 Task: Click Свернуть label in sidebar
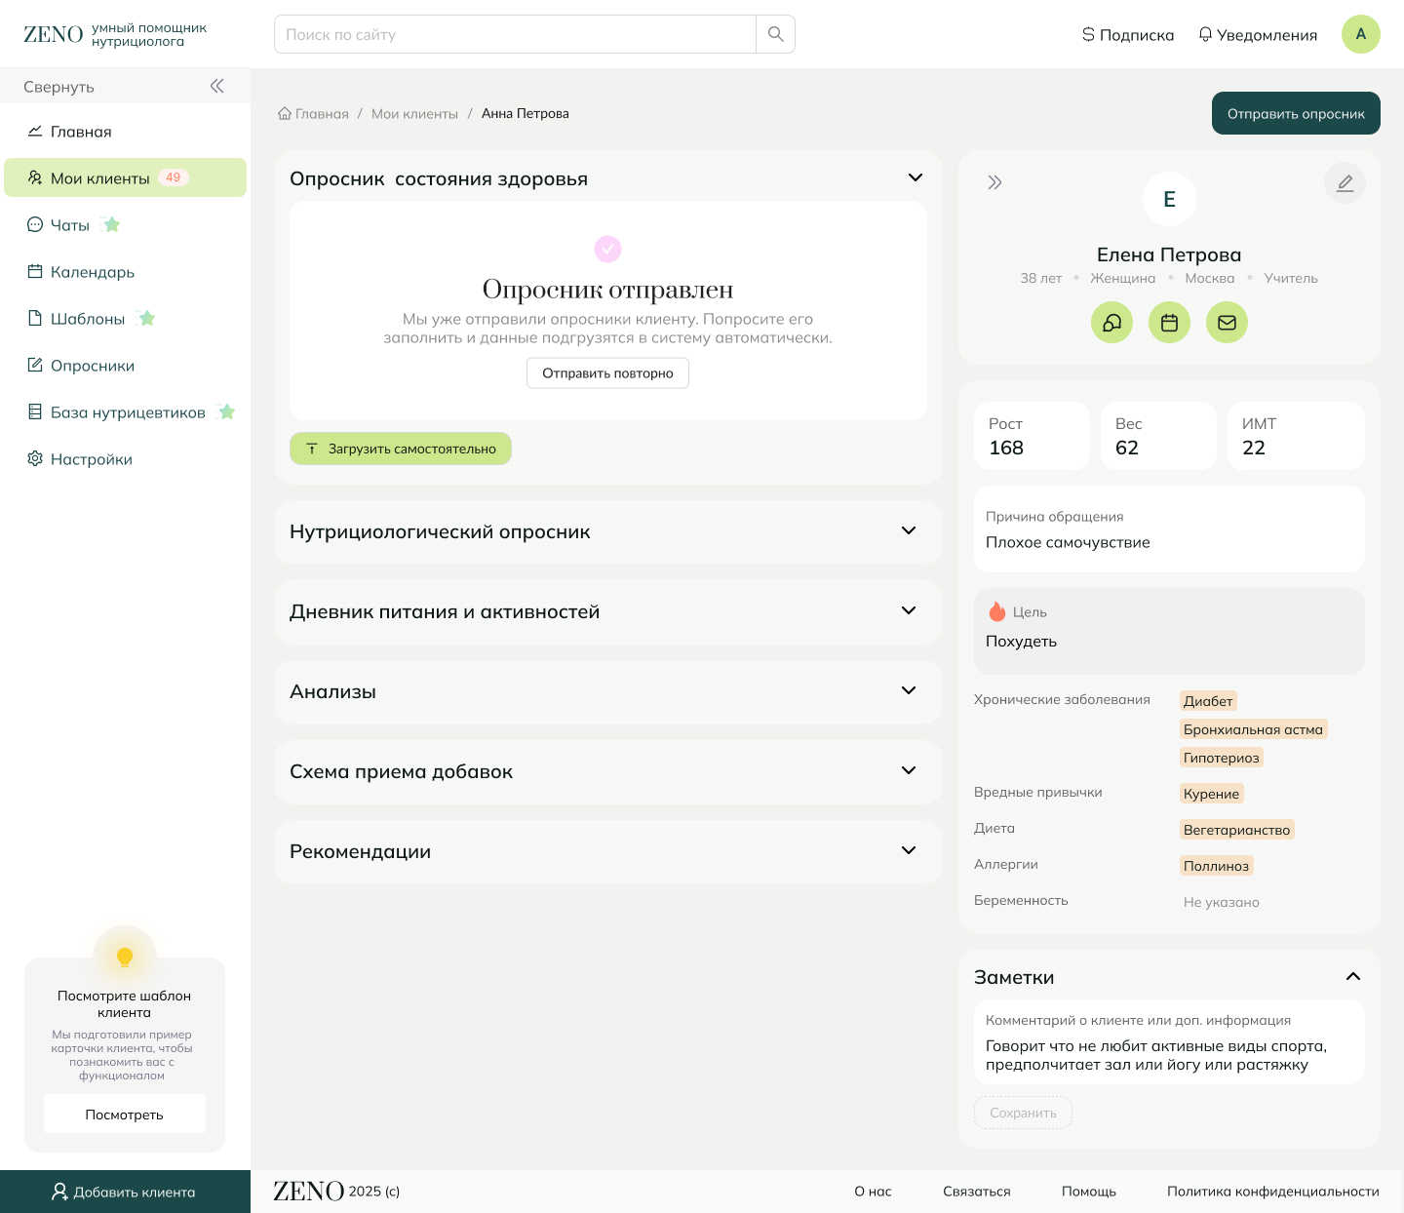(x=58, y=87)
